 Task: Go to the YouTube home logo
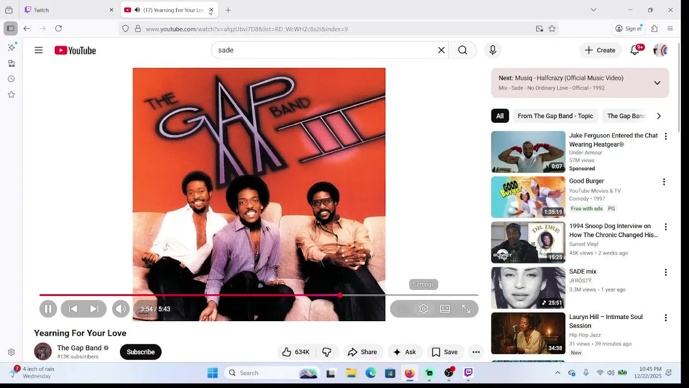coord(75,50)
